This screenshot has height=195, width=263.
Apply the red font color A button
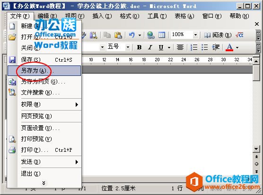click(x=229, y=47)
